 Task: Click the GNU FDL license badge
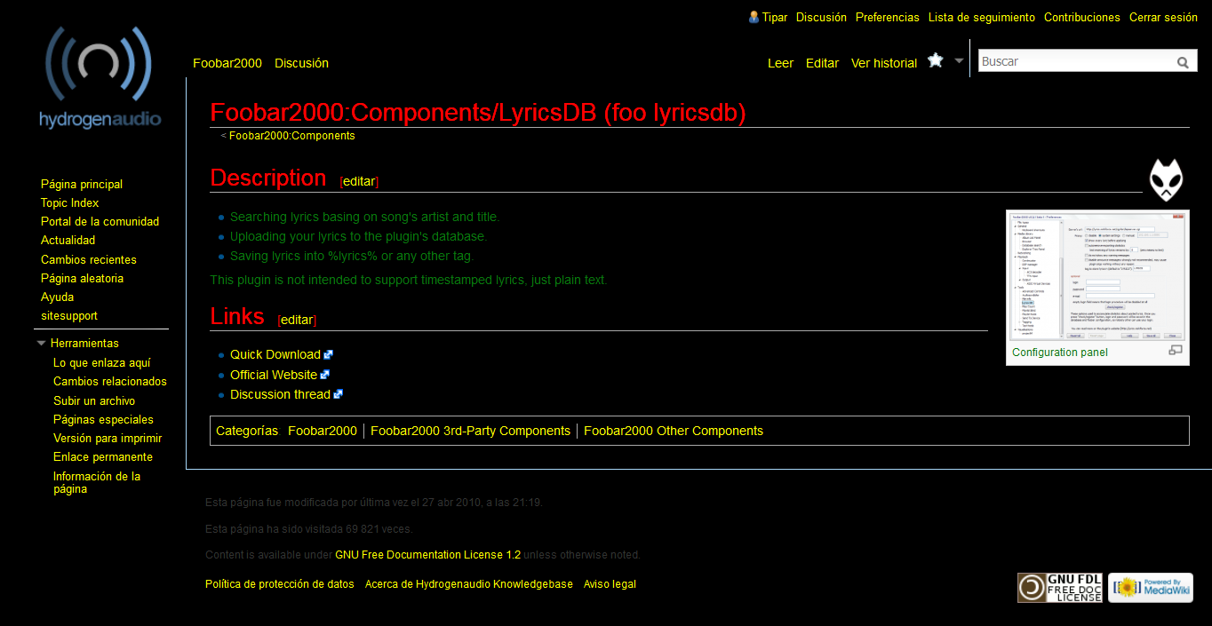pyautogui.click(x=1060, y=588)
